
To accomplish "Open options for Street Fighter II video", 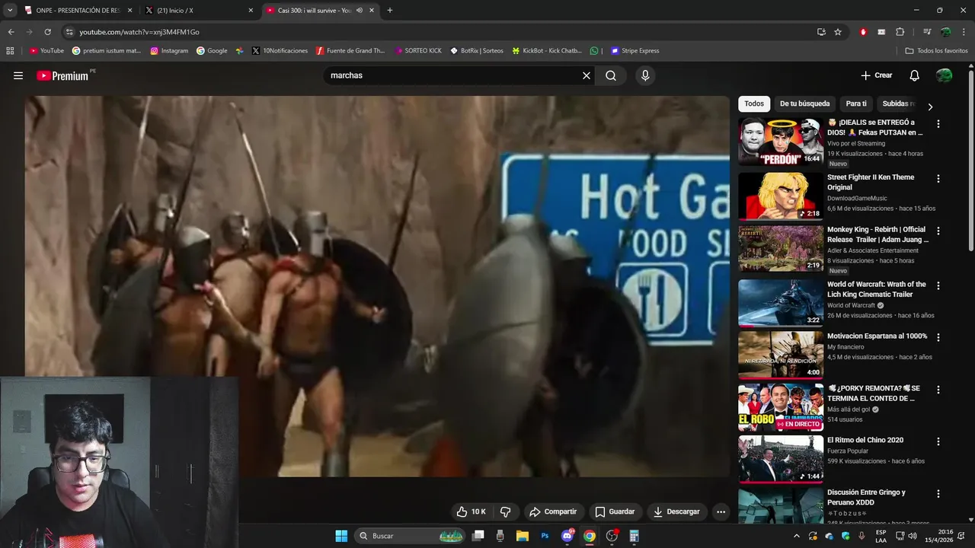I will click(x=938, y=179).
